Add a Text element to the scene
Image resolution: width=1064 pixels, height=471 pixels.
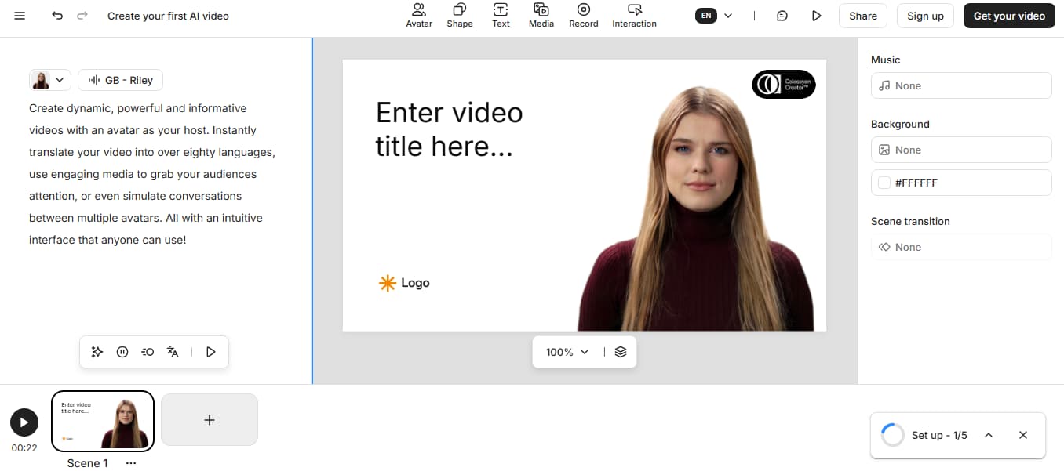coord(501,16)
